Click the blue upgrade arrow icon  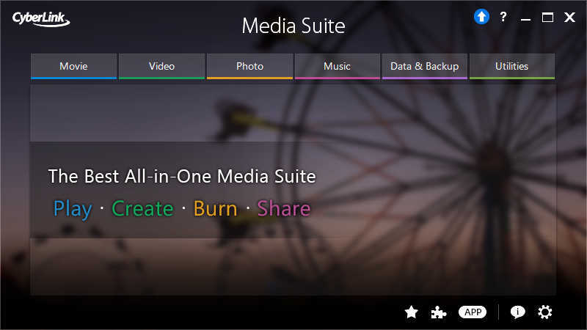pos(481,17)
